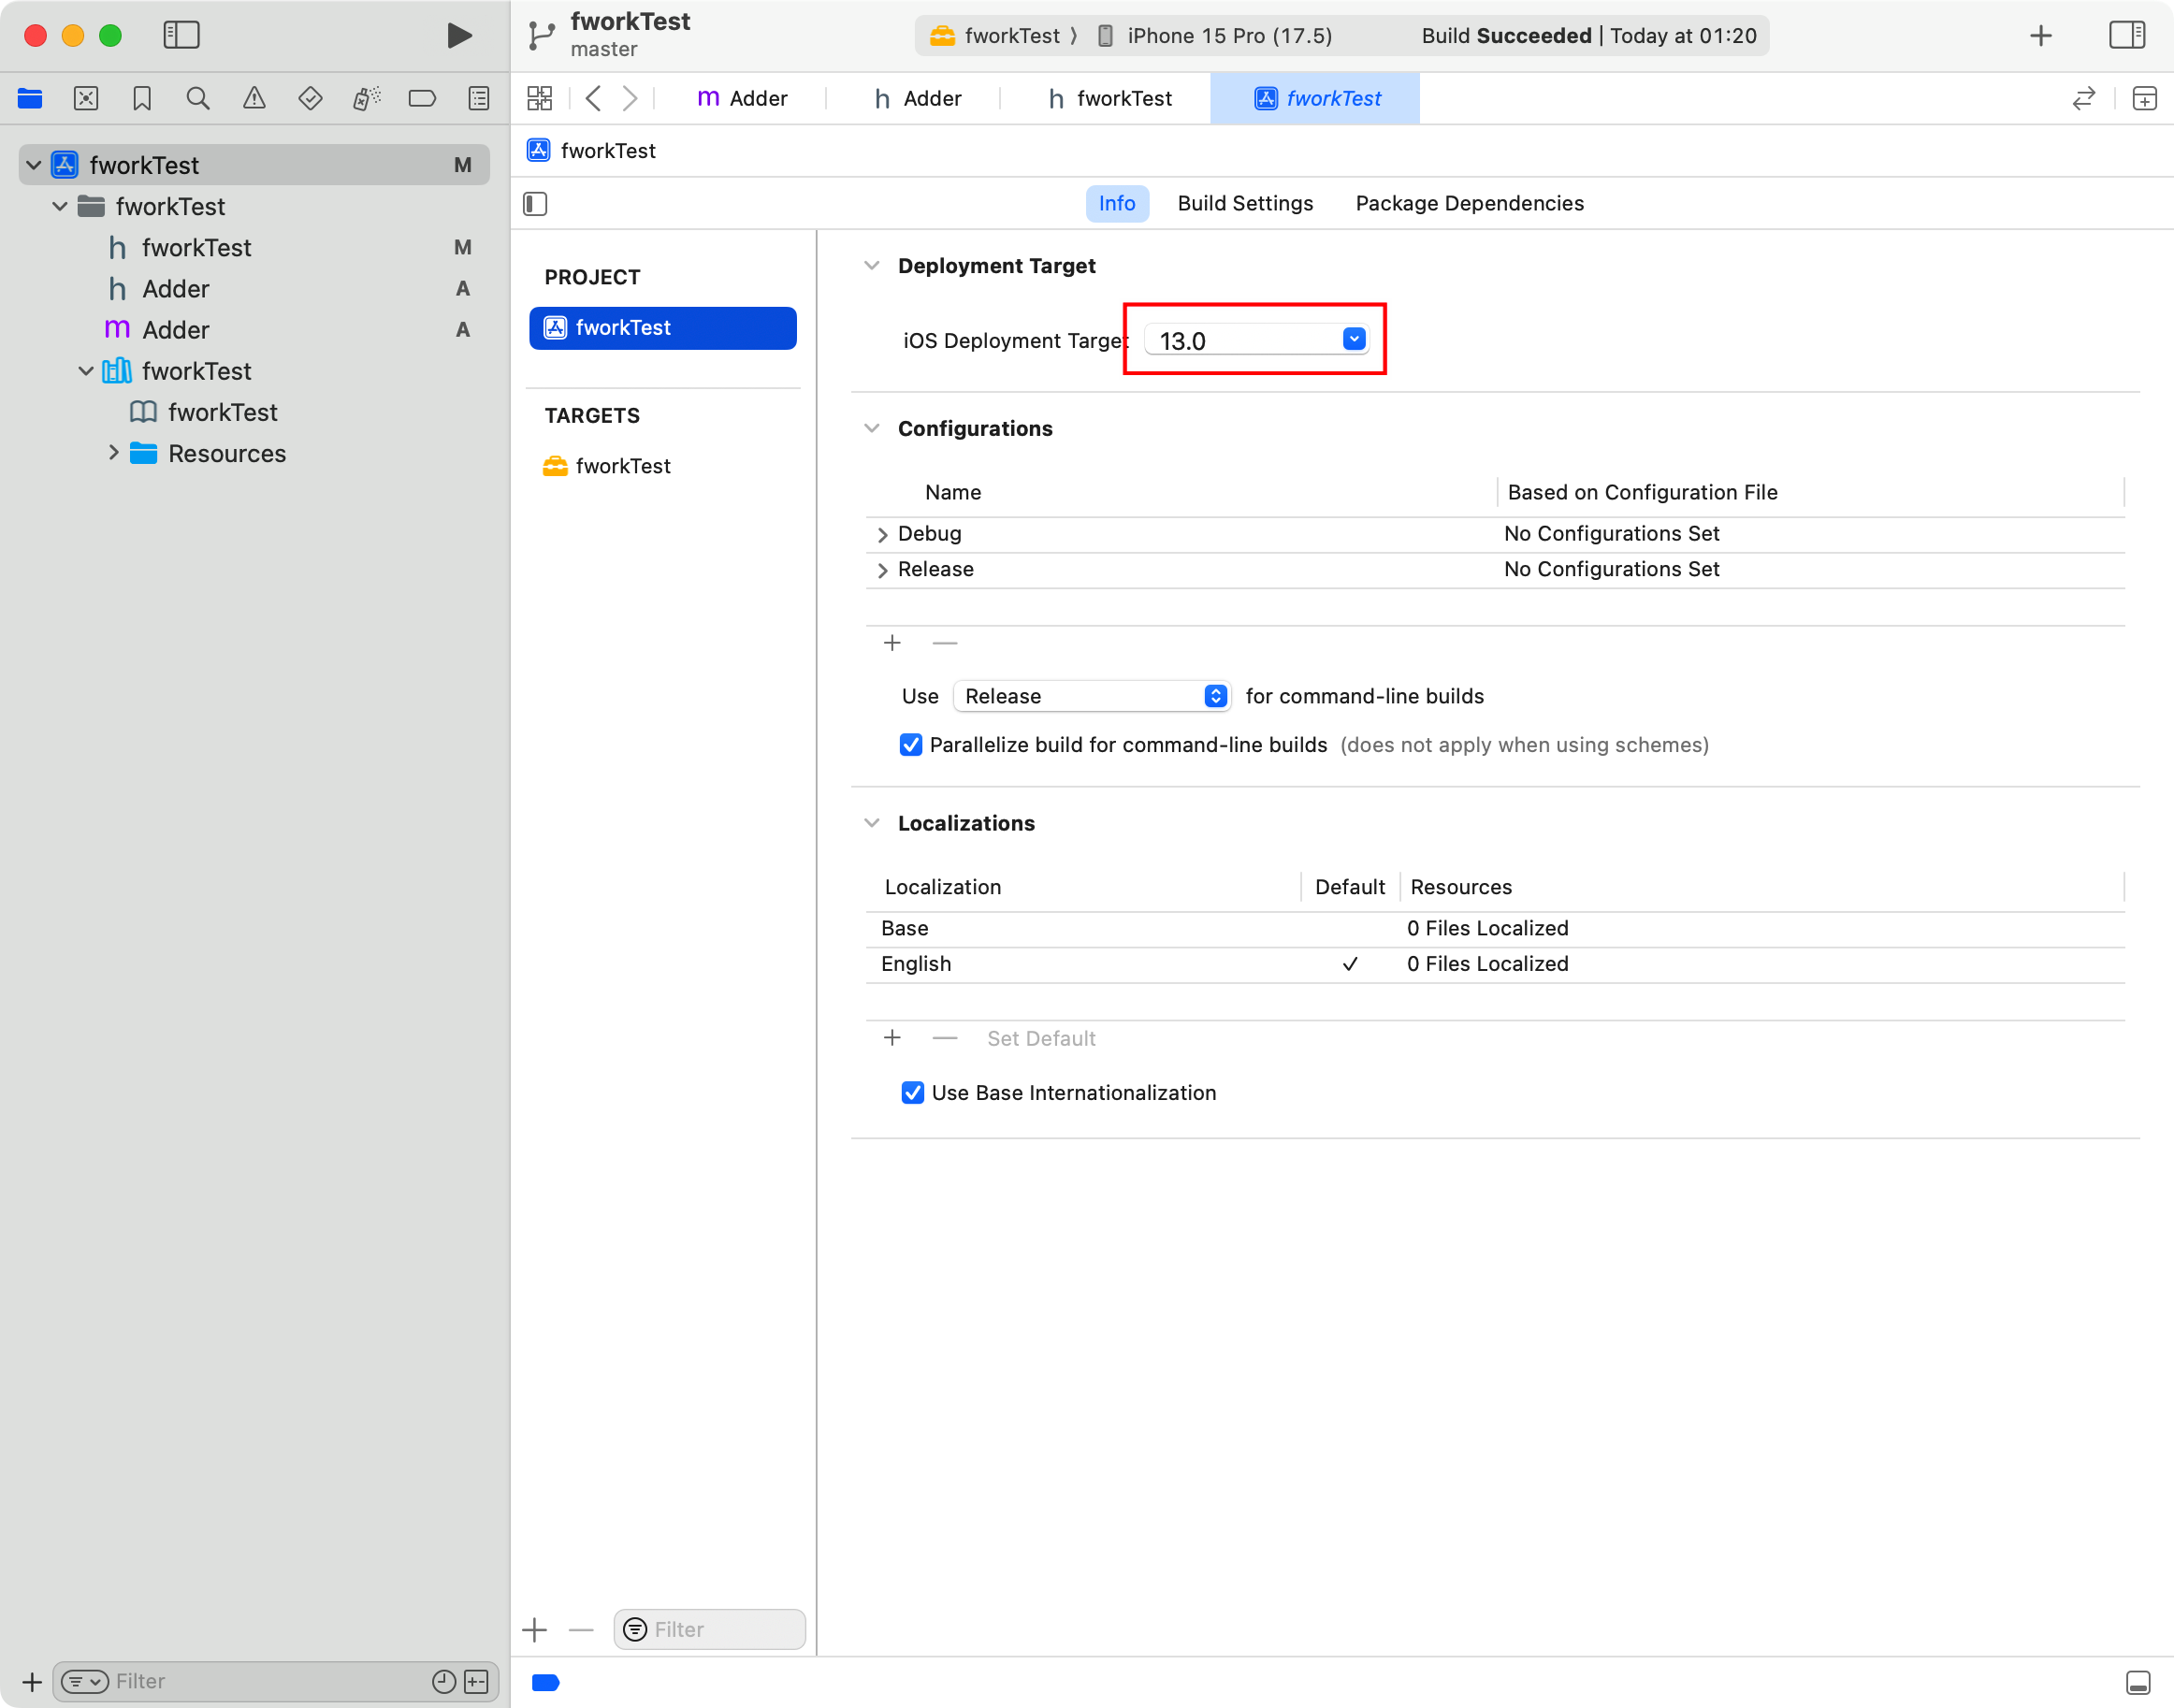
Task: Open the Test navigator diamond icon
Action: pyautogui.click(x=310, y=98)
